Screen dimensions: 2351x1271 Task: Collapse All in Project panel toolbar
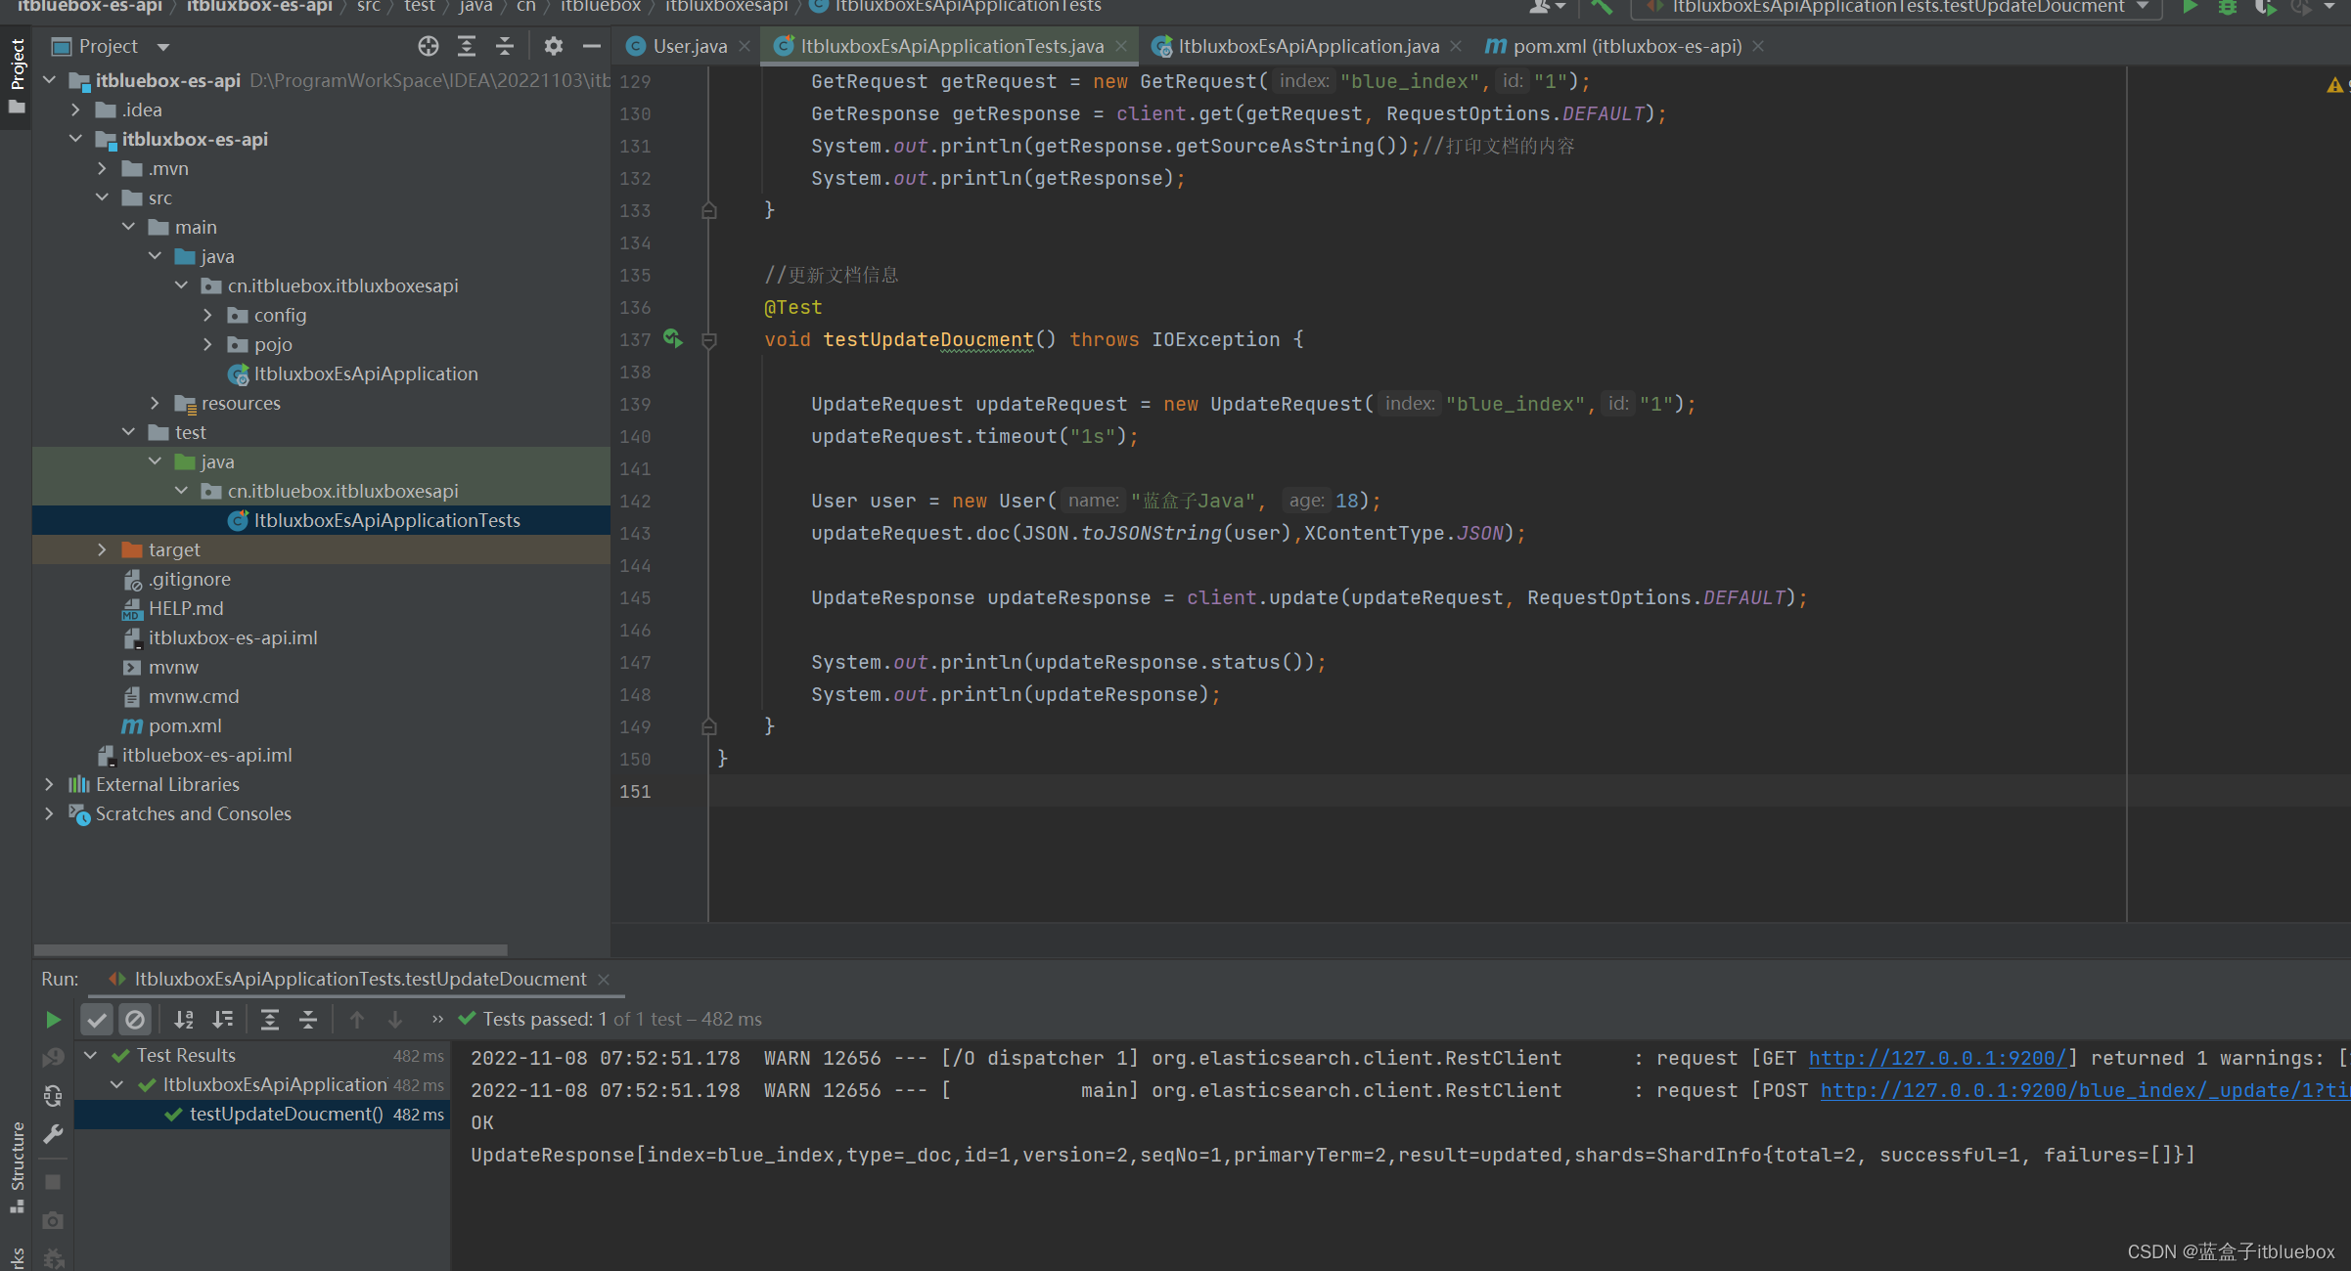coord(505,46)
